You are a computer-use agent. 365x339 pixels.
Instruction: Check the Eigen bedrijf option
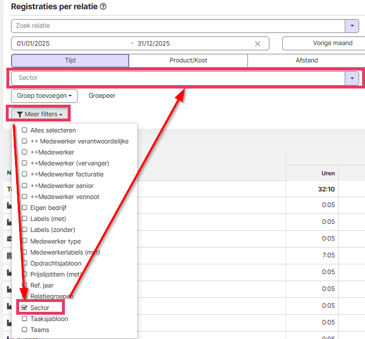pyautogui.click(x=24, y=208)
